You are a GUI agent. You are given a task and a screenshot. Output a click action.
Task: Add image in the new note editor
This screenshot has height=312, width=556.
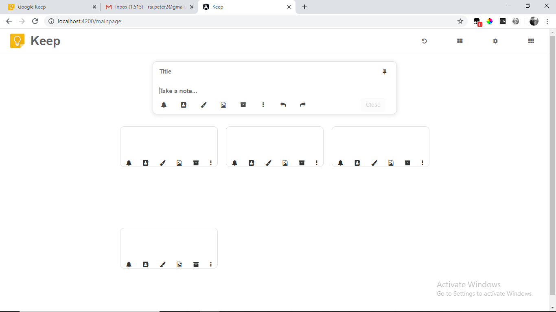tap(223, 105)
